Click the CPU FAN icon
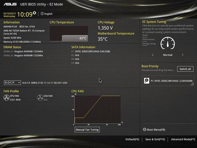Image resolution: width=197 pixels, height=148 pixels. coord(6,98)
